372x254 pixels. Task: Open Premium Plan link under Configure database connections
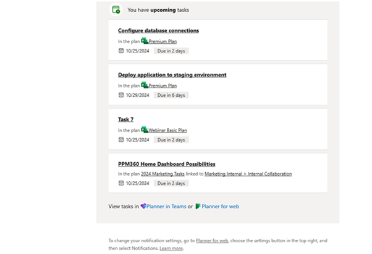pyautogui.click(x=163, y=41)
